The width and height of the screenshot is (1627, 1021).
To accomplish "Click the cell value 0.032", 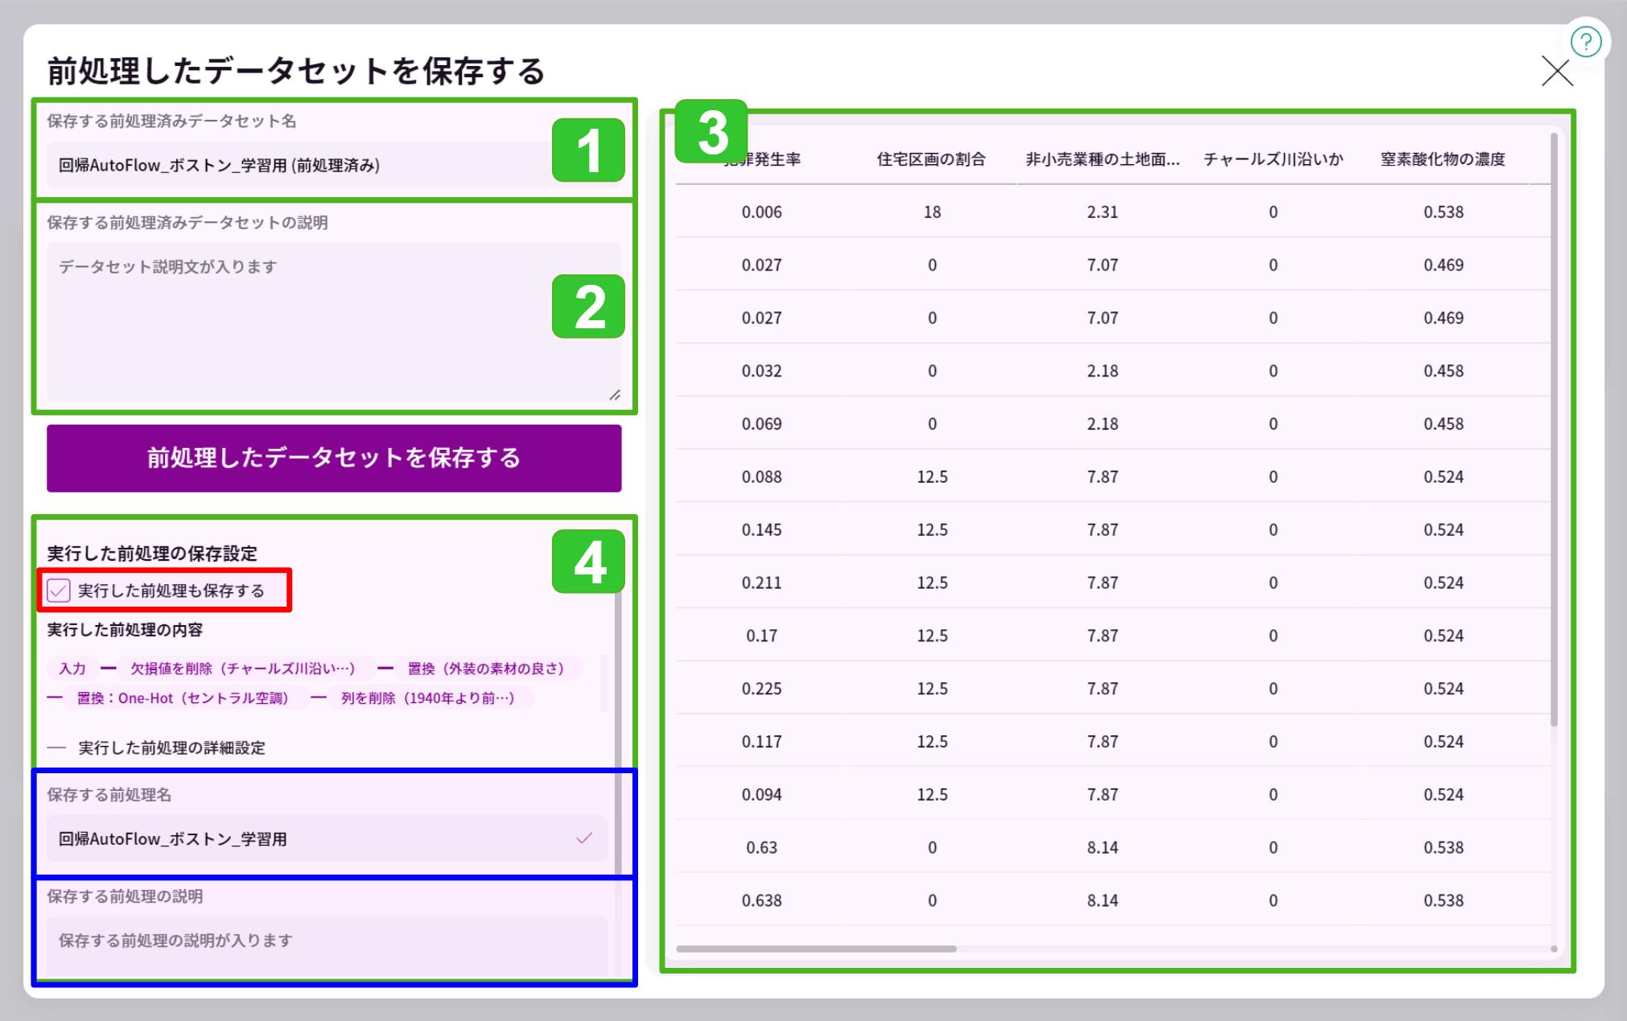I will 761,371.
